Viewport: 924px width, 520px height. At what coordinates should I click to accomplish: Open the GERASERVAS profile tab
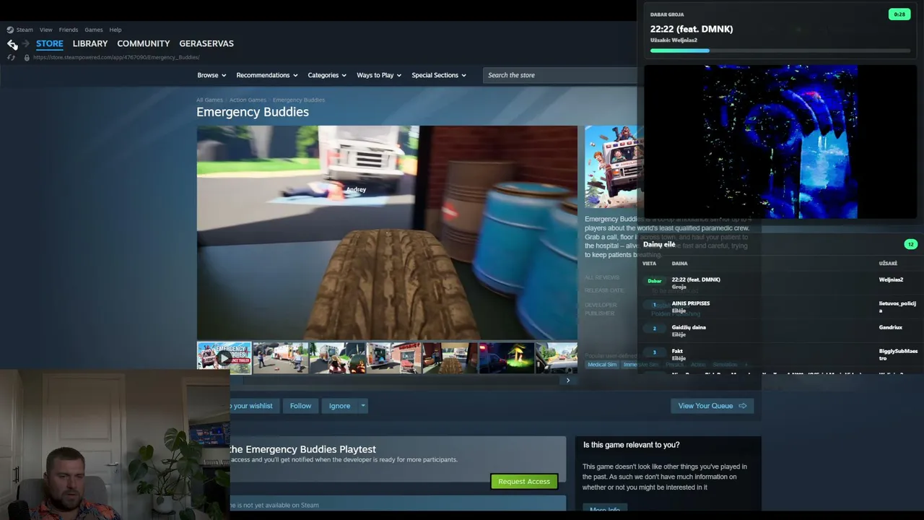click(206, 43)
